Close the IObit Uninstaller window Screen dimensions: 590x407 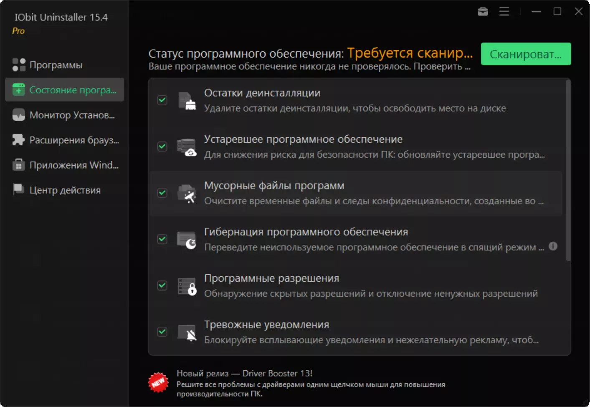click(578, 11)
